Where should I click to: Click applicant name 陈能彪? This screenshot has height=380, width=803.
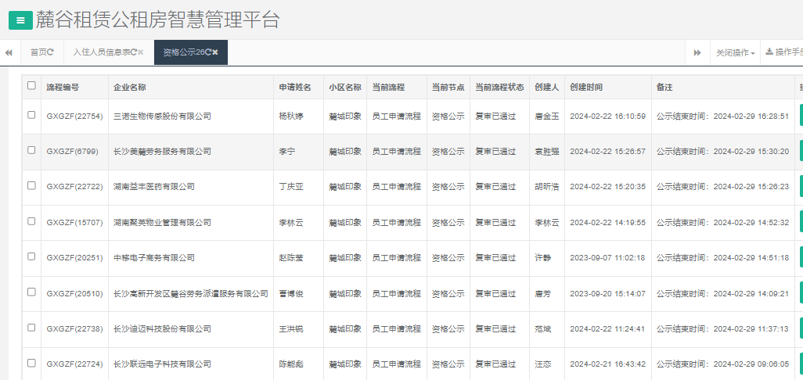tap(291, 364)
